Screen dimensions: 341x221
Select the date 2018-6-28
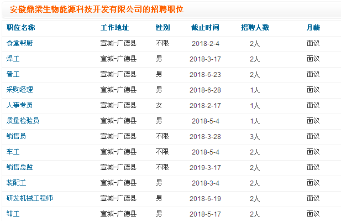pyautogui.click(x=205, y=90)
